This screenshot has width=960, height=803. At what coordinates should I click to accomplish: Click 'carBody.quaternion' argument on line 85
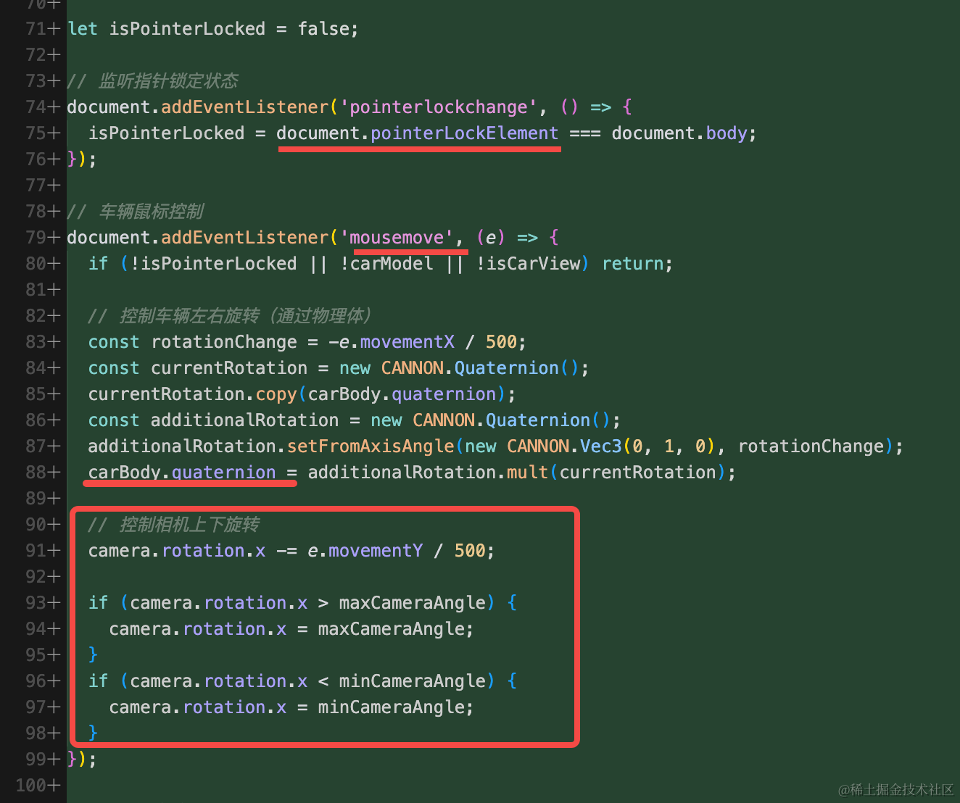[x=402, y=394]
